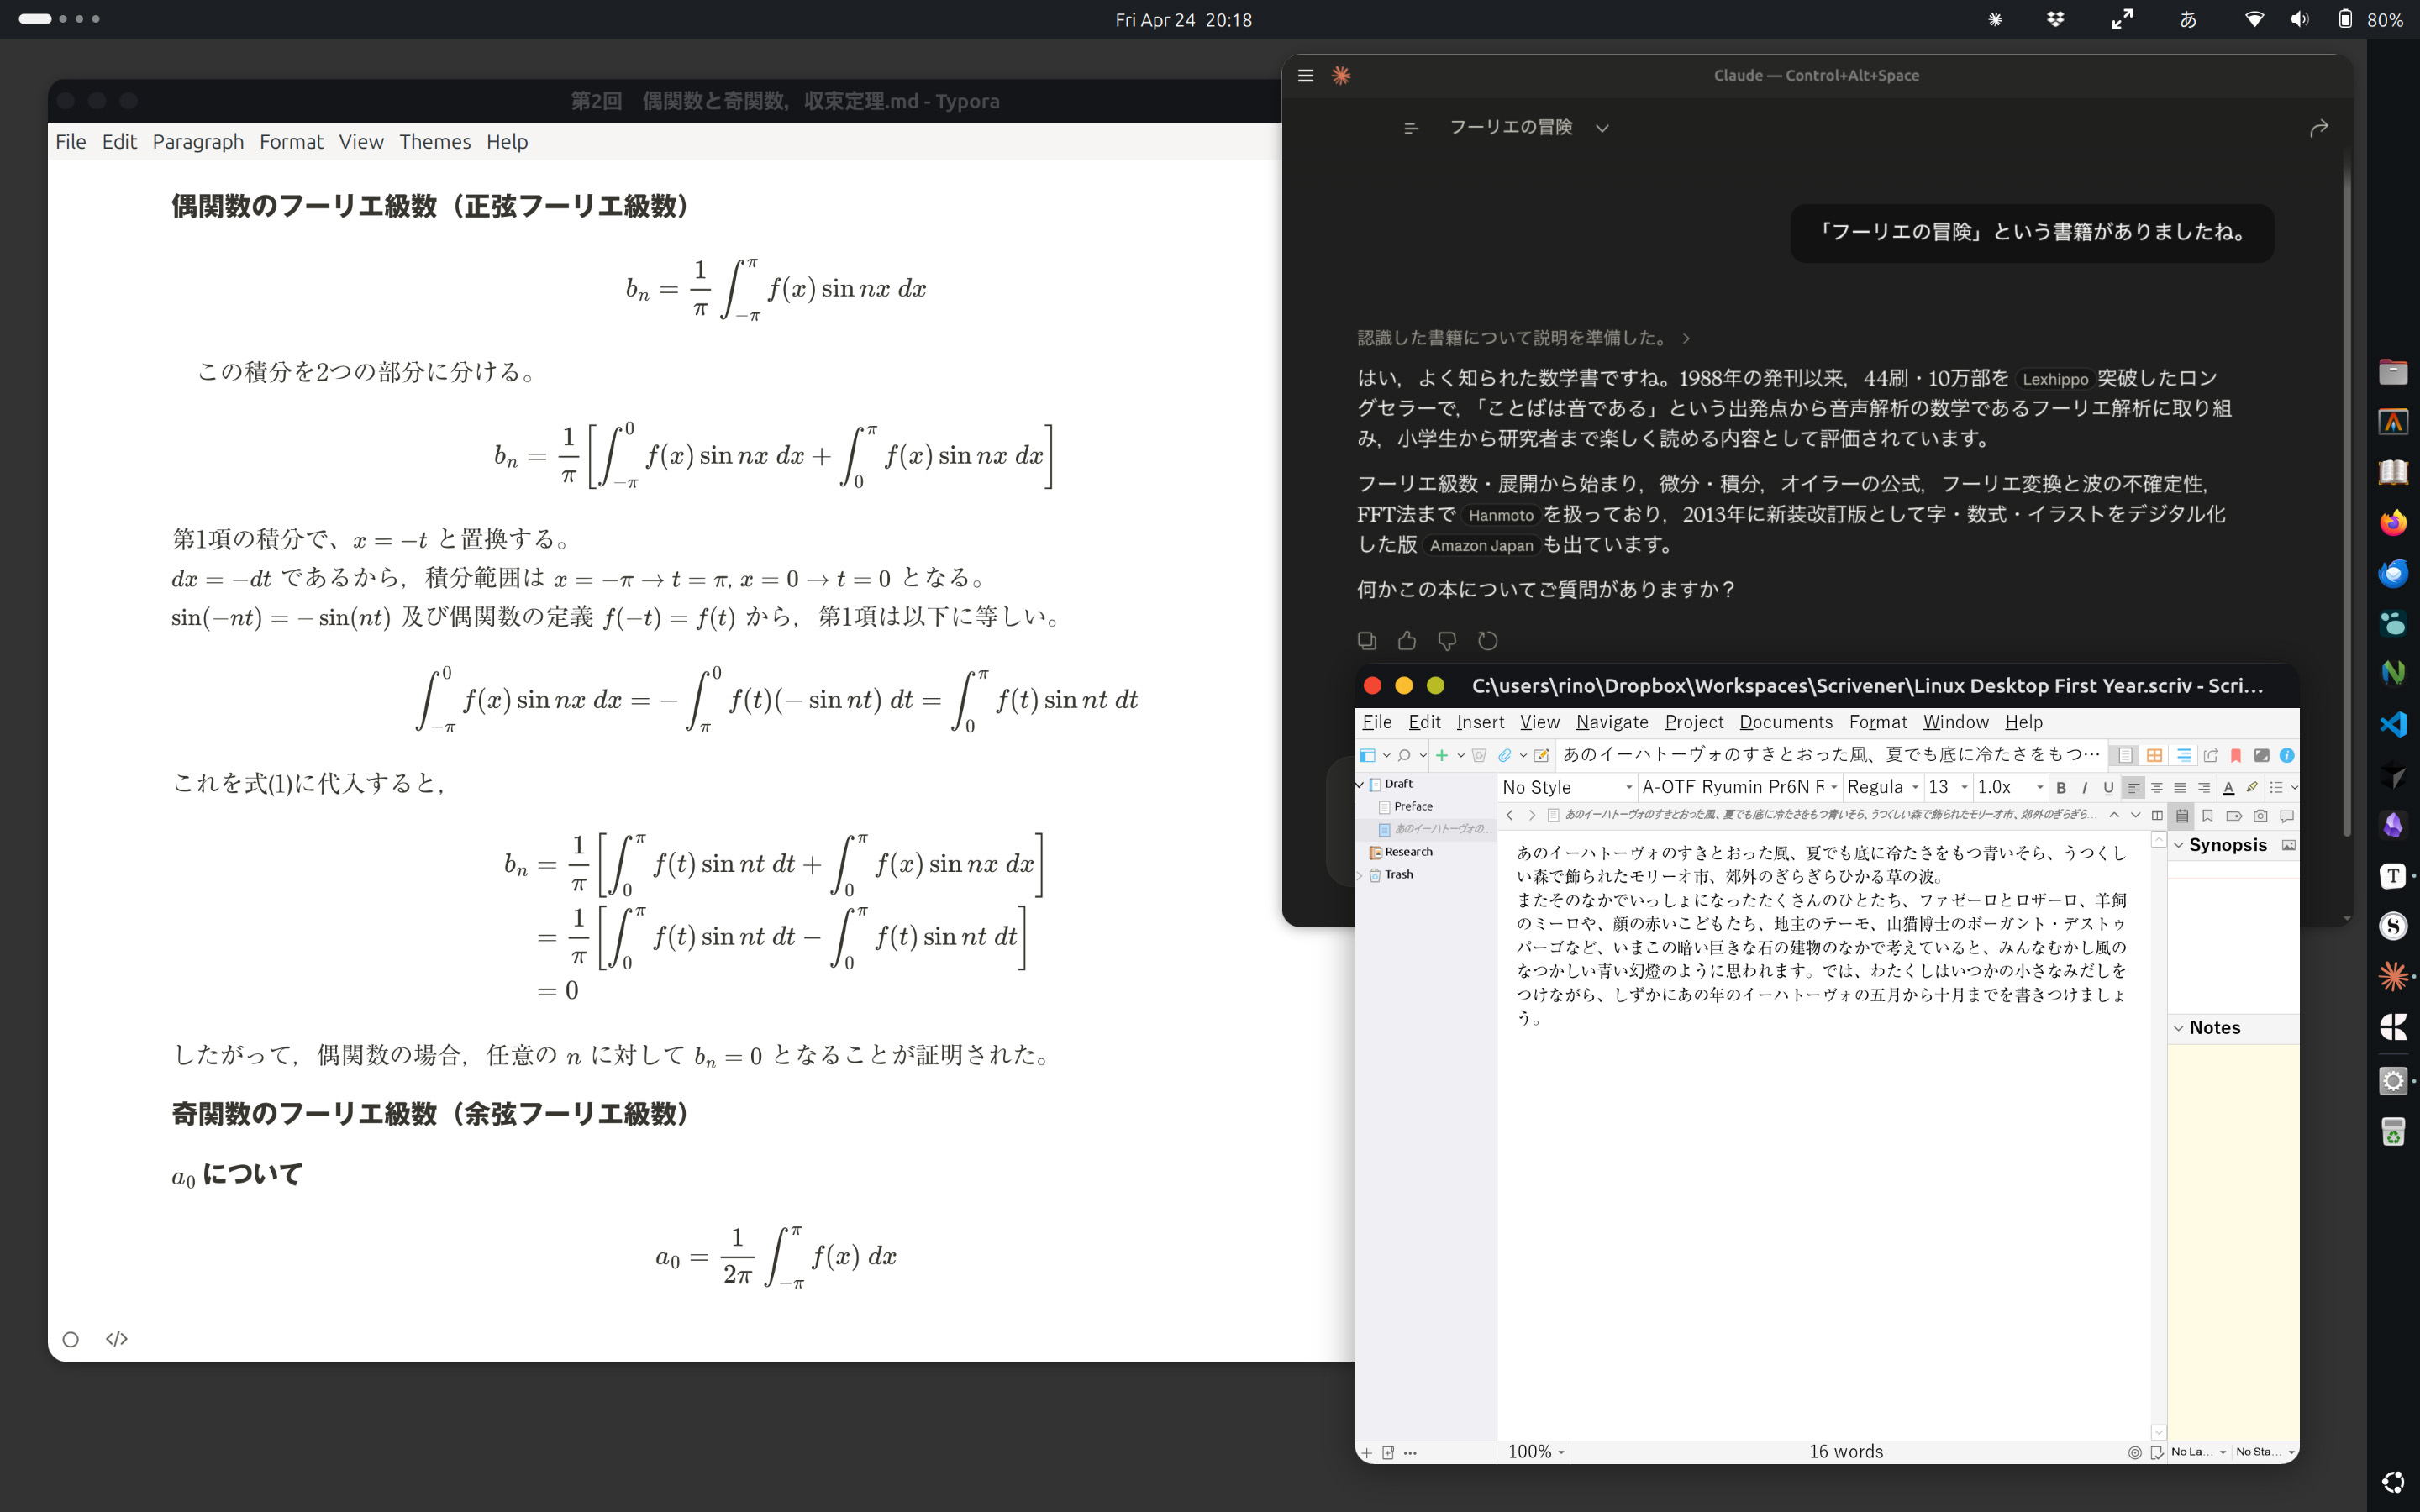The width and height of the screenshot is (2420, 1512).
Task: Click the Scrivener trash toolbar icon
Action: [1479, 755]
